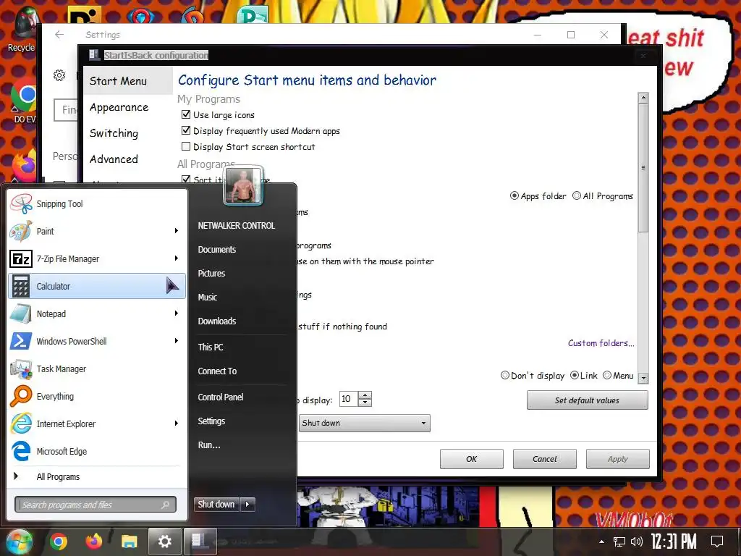Select the Link radio option

574,376
